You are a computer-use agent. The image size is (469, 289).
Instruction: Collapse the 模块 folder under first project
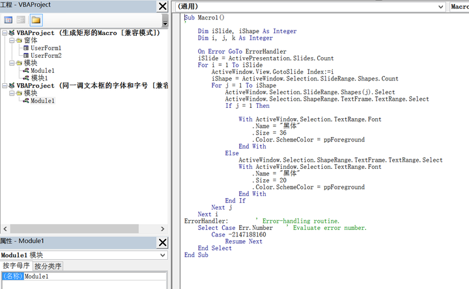tap(11, 63)
